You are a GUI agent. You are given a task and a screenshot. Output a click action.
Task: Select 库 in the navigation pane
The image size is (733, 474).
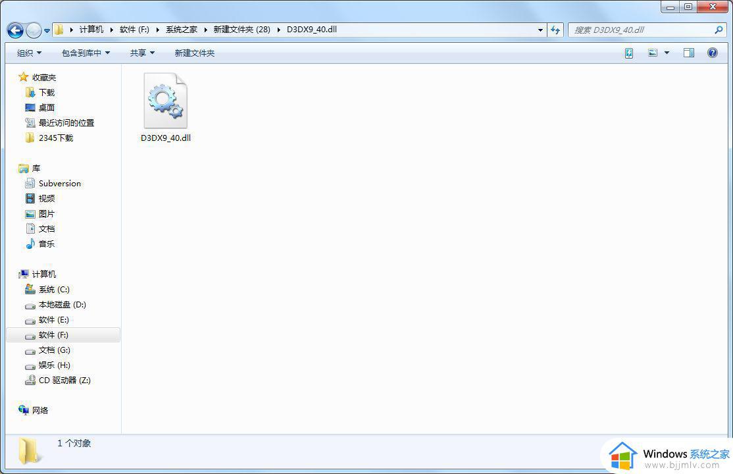(36, 168)
